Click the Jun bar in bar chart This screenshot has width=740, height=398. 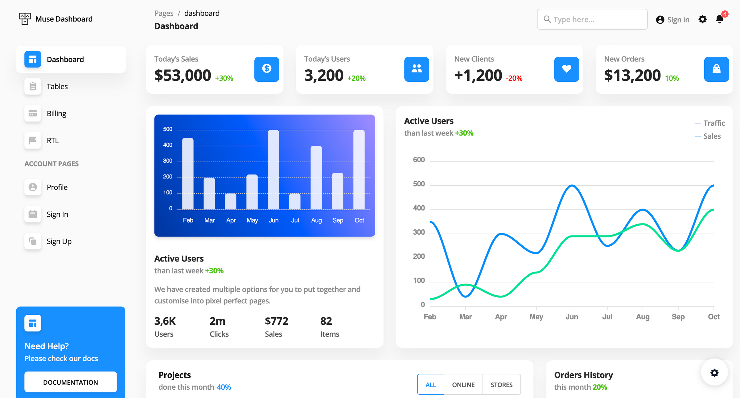[x=273, y=170]
